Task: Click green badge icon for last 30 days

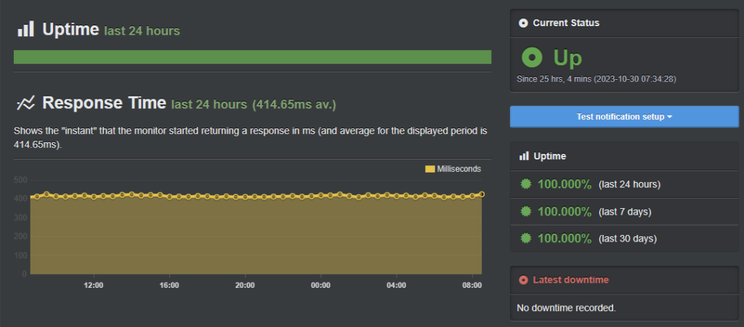Action: pyautogui.click(x=525, y=238)
